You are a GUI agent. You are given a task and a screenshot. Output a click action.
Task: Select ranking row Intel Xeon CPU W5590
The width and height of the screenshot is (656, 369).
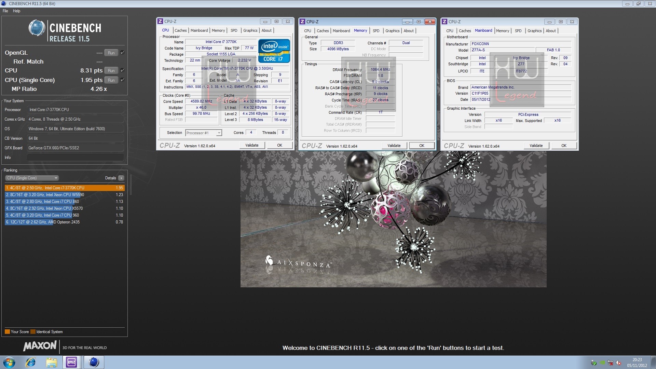coord(65,195)
